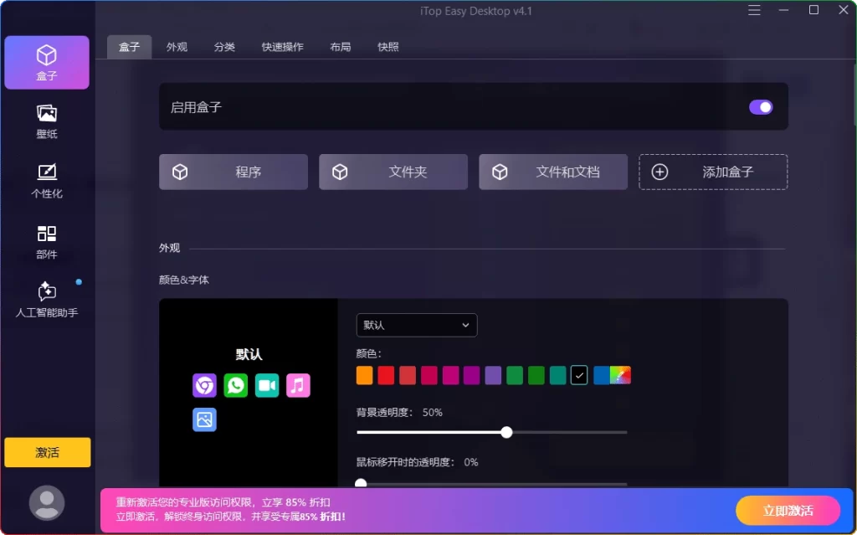Disable the 启用盒子 (Enable Box) toggle
Viewport: 857px width, 535px height.
coord(760,107)
